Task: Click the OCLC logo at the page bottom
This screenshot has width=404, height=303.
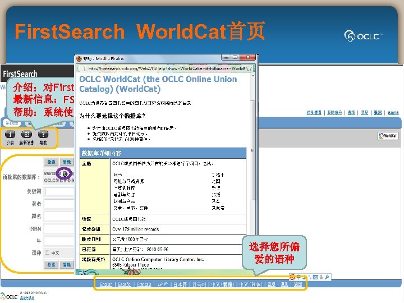Action: click(9, 297)
